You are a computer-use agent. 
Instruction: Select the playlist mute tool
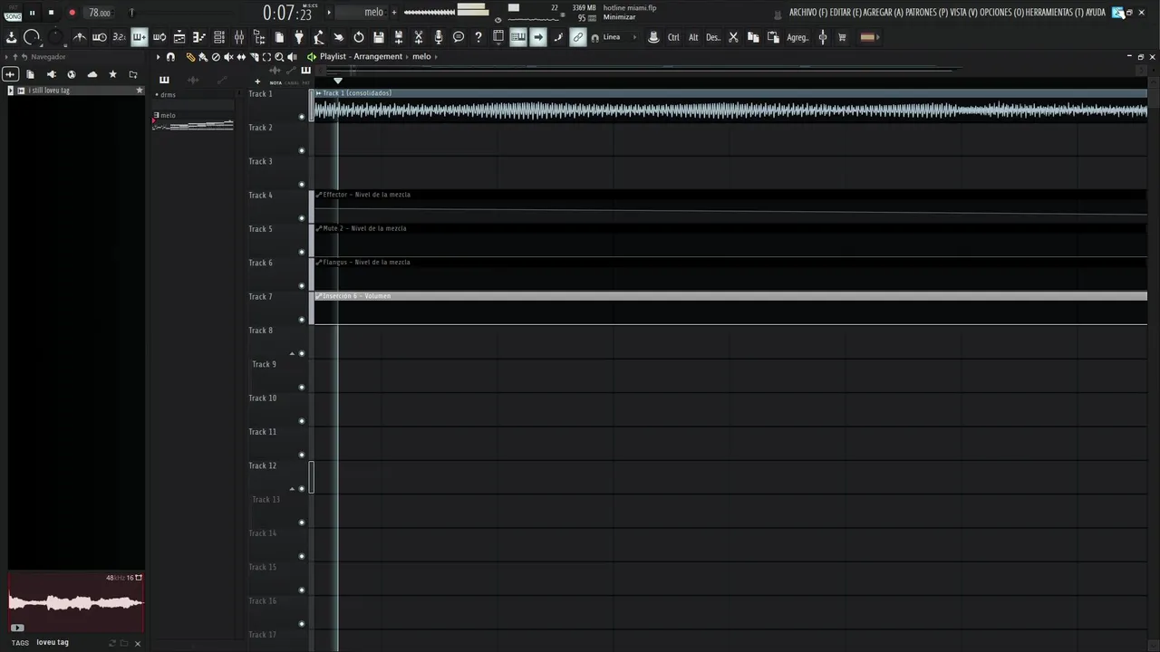coord(228,57)
